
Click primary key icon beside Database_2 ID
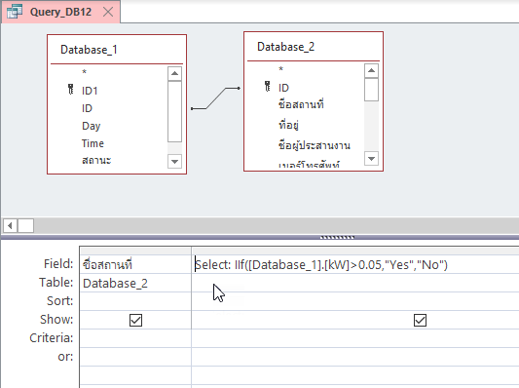click(268, 86)
